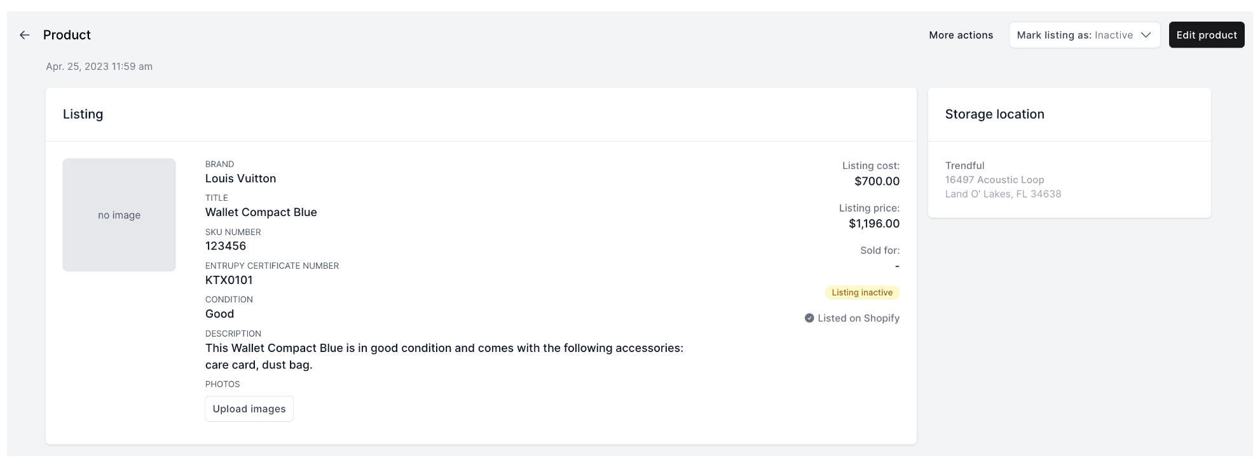Image resolution: width=1260 pixels, height=460 pixels.
Task: Click the Upload images button
Action: 249,409
